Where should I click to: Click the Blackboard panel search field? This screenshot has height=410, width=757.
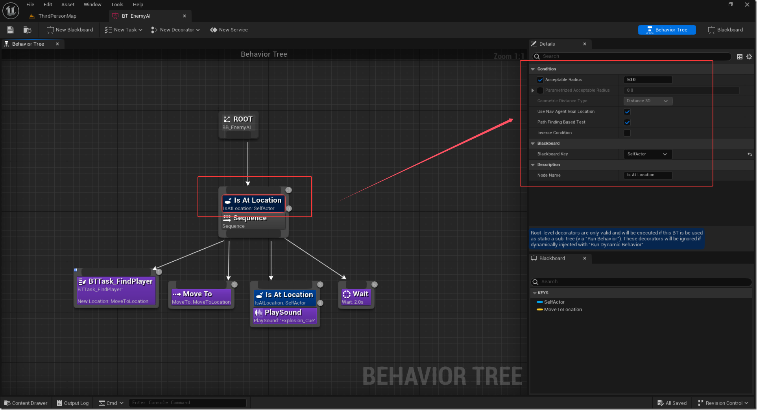[x=641, y=282]
